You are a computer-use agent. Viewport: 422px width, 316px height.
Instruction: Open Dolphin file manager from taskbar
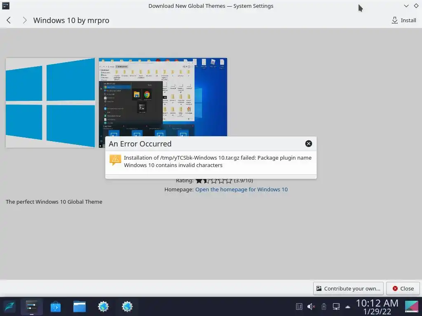tap(80, 307)
